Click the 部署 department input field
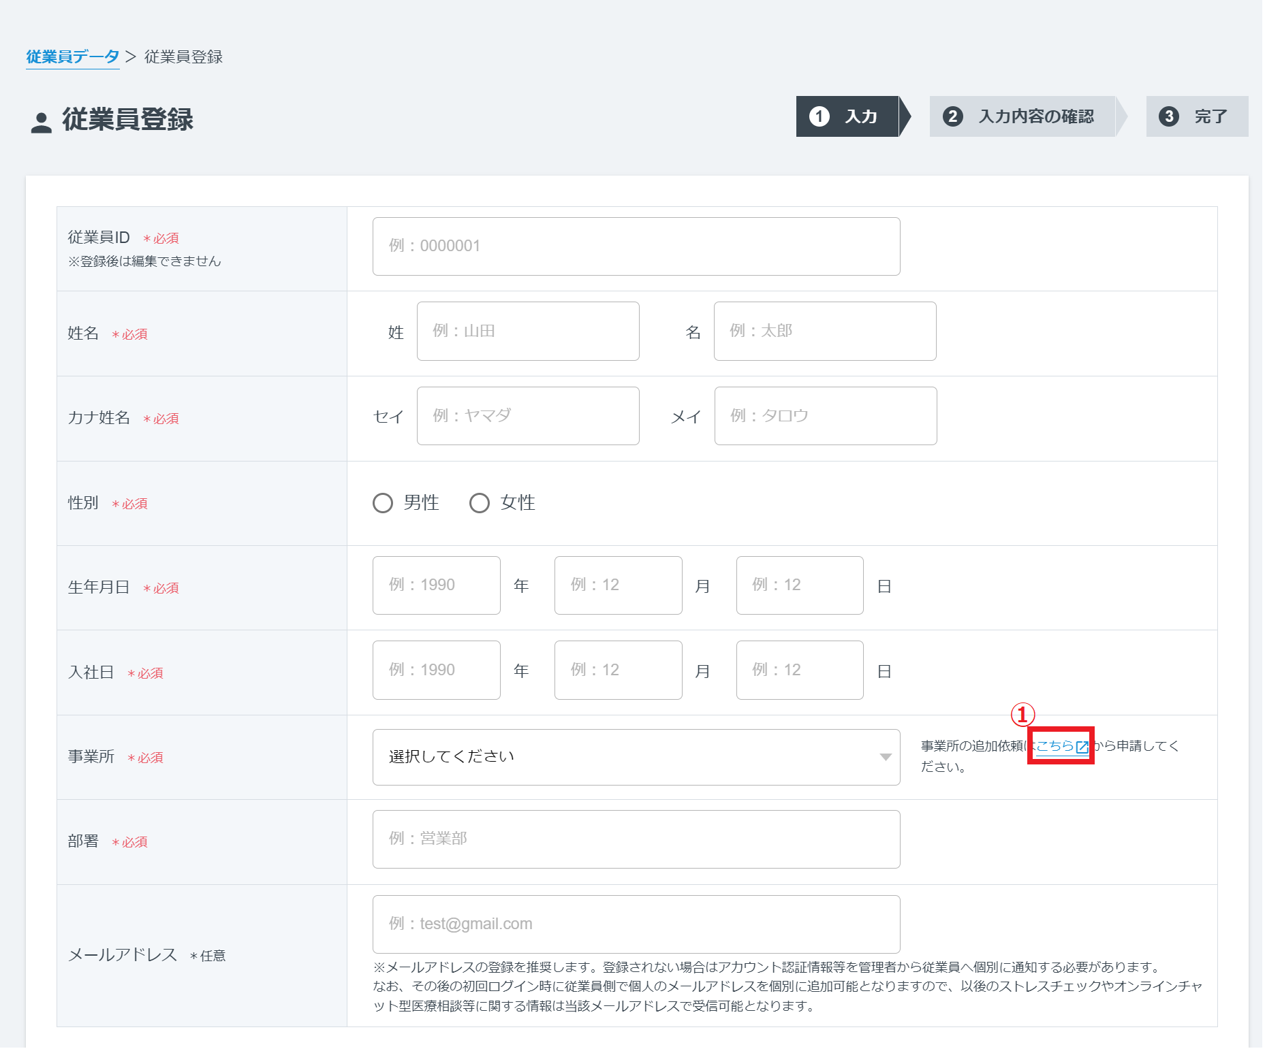1265x1051 pixels. [x=636, y=839]
